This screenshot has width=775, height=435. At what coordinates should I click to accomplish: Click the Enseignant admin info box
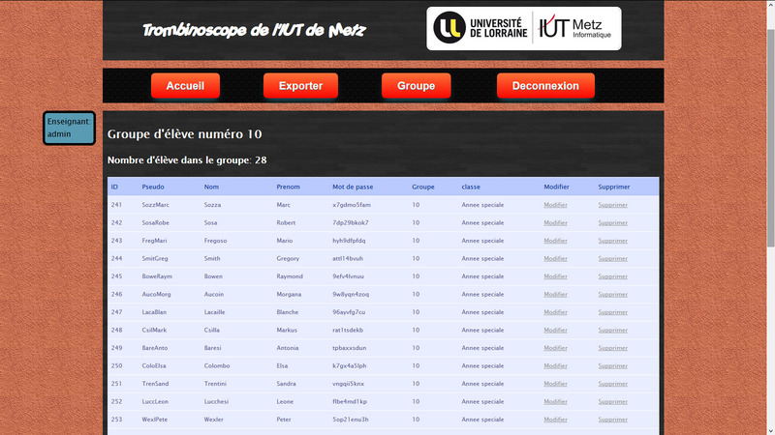69,128
